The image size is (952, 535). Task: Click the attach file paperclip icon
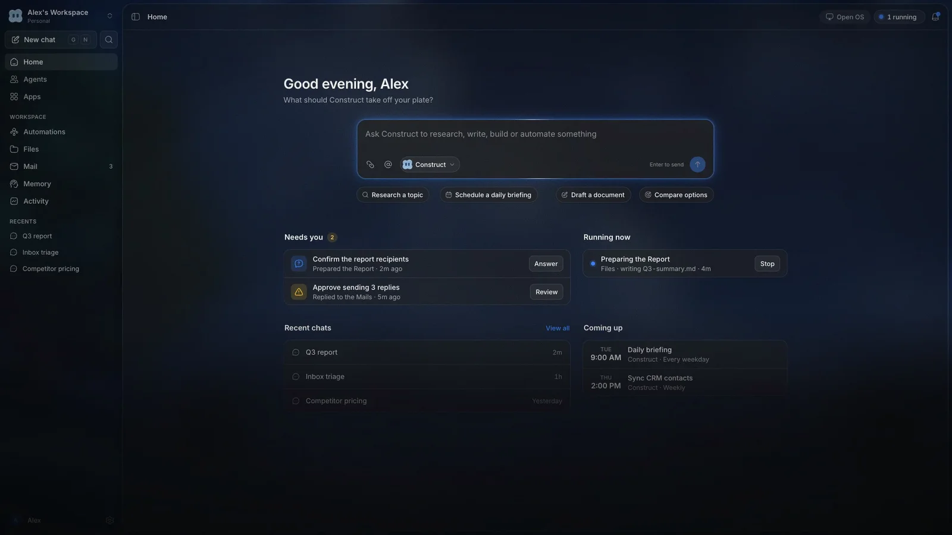tap(370, 165)
